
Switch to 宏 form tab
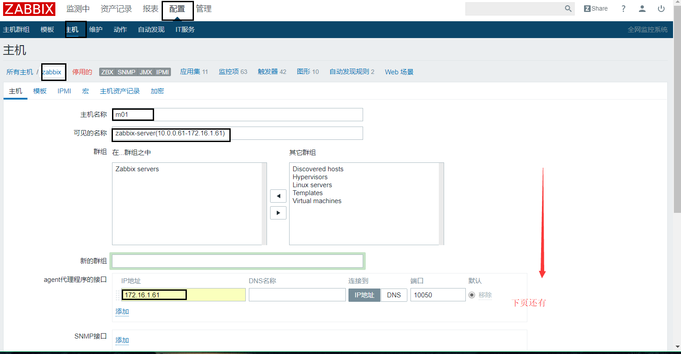85,91
